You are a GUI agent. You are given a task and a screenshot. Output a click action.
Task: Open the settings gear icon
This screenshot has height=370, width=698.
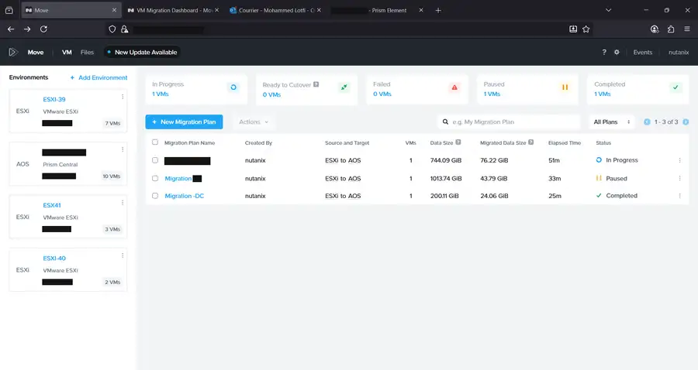point(617,52)
